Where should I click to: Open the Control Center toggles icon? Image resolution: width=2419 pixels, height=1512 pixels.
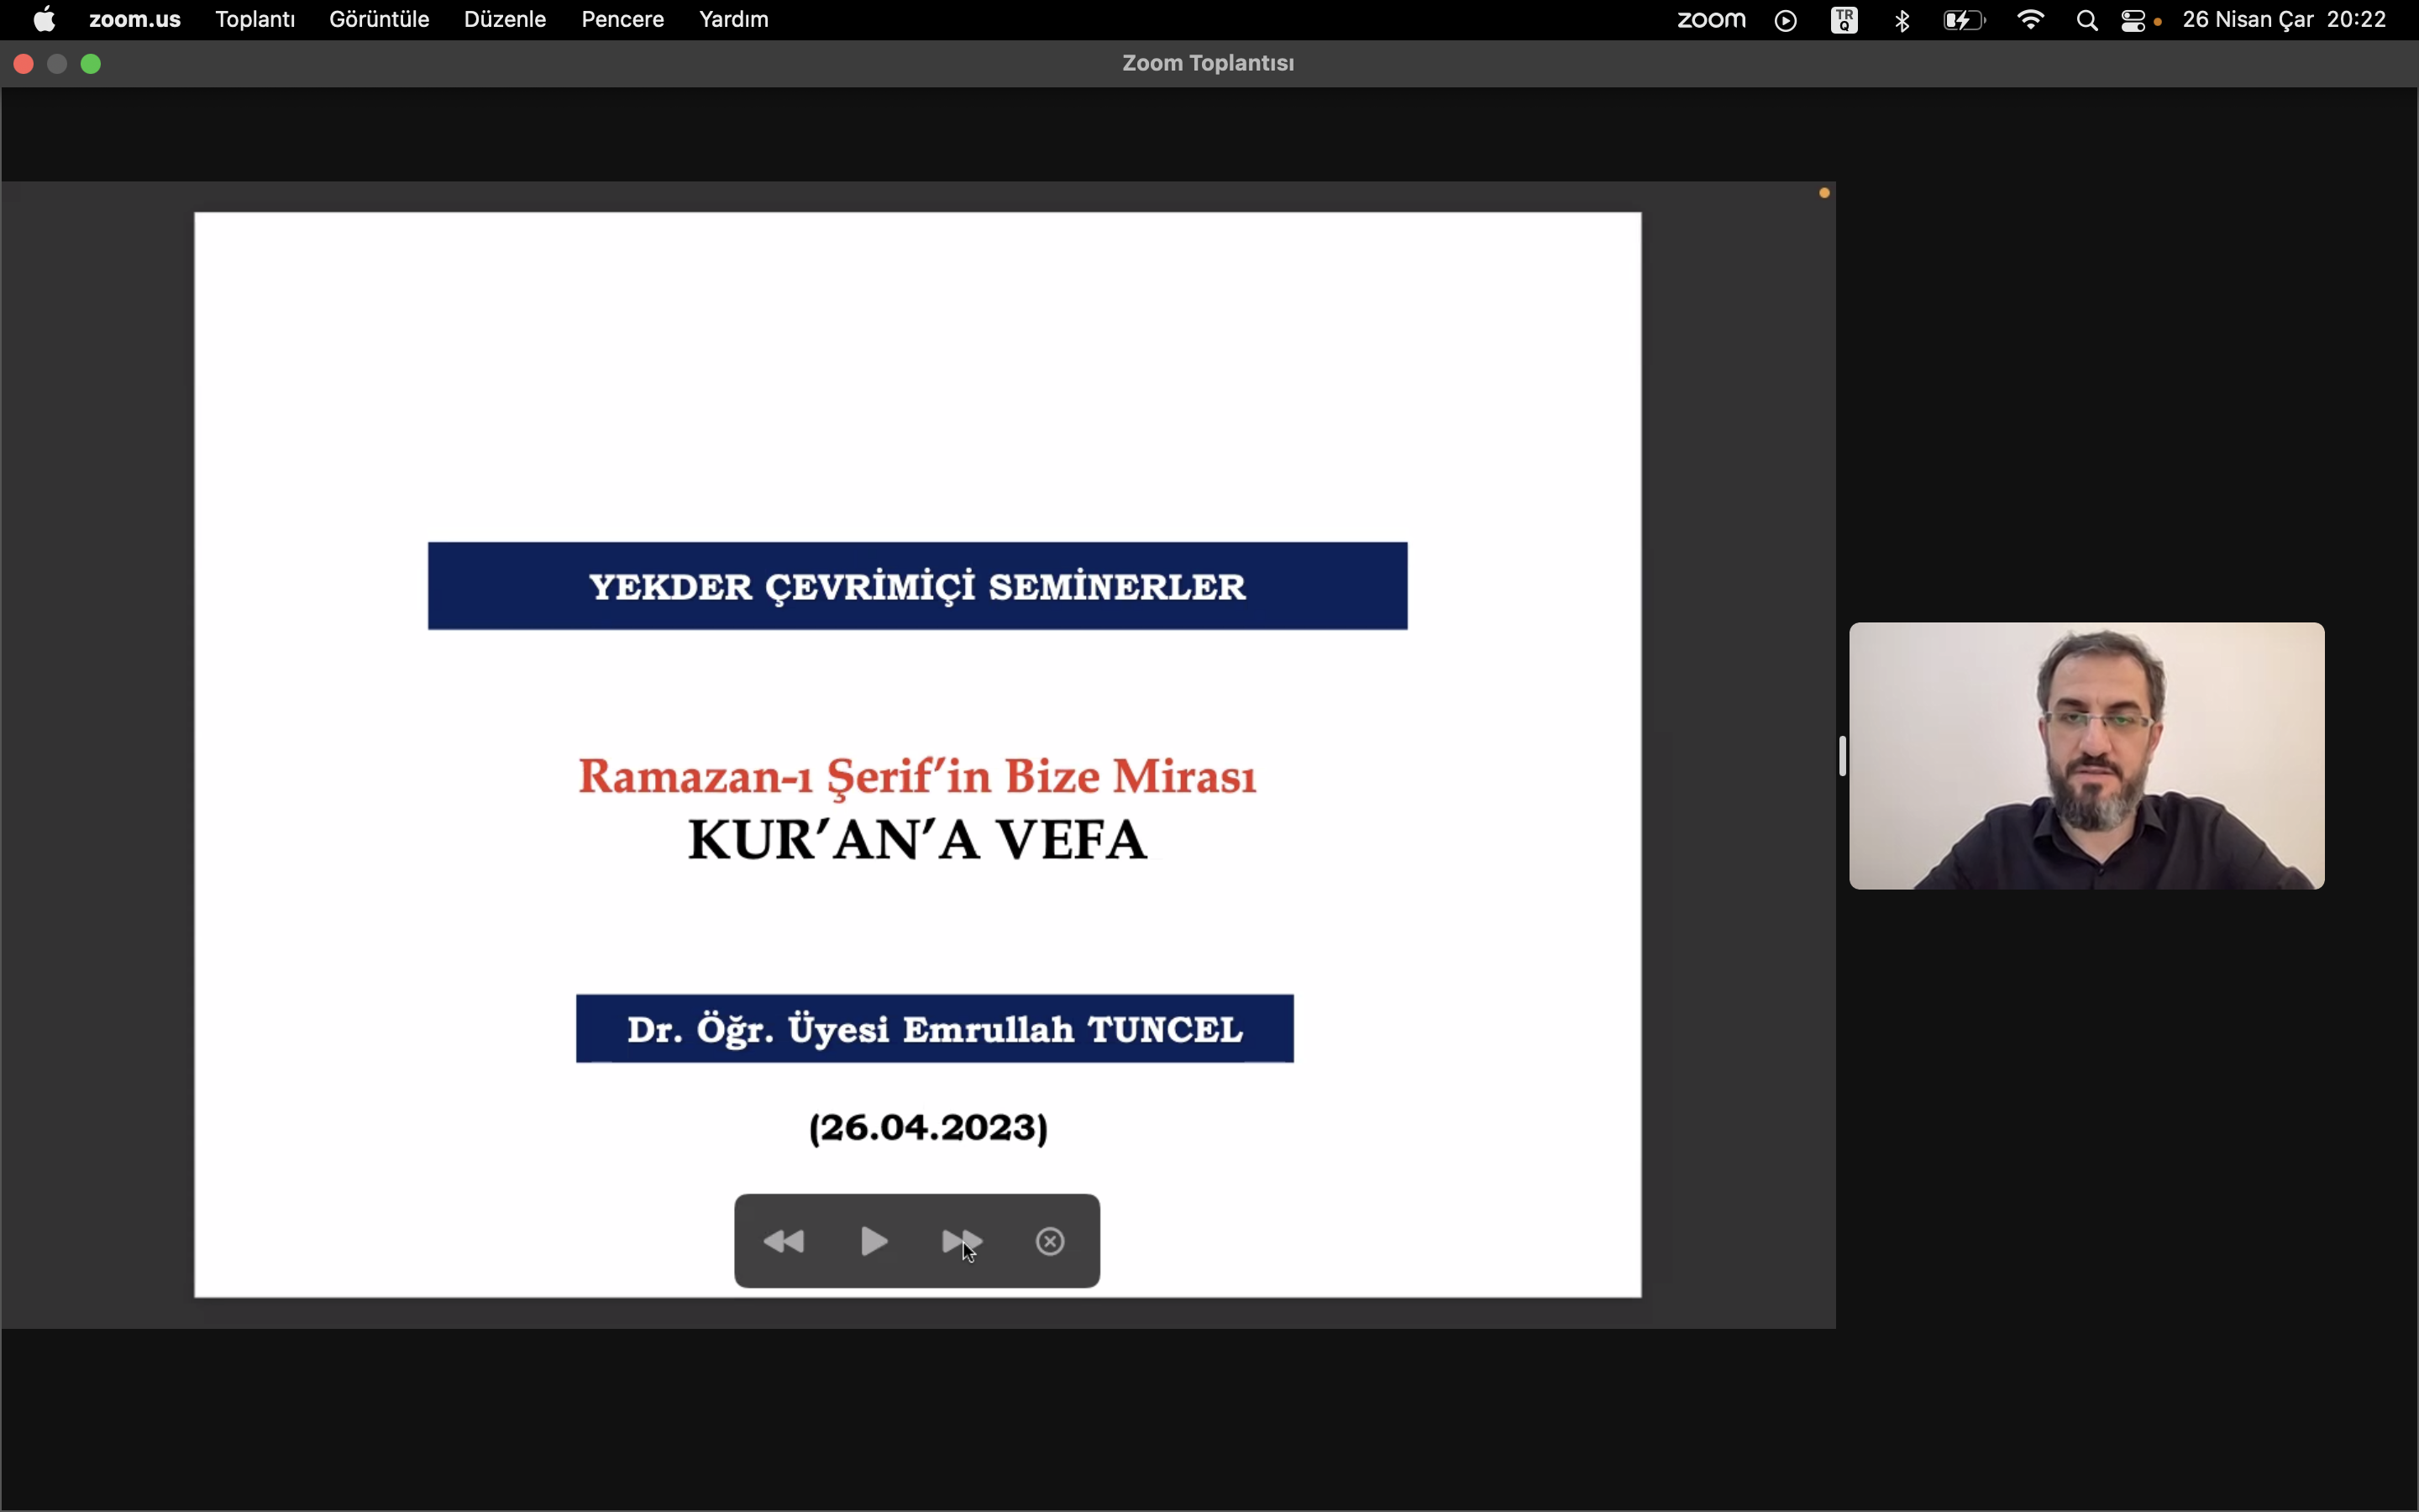click(x=2135, y=21)
